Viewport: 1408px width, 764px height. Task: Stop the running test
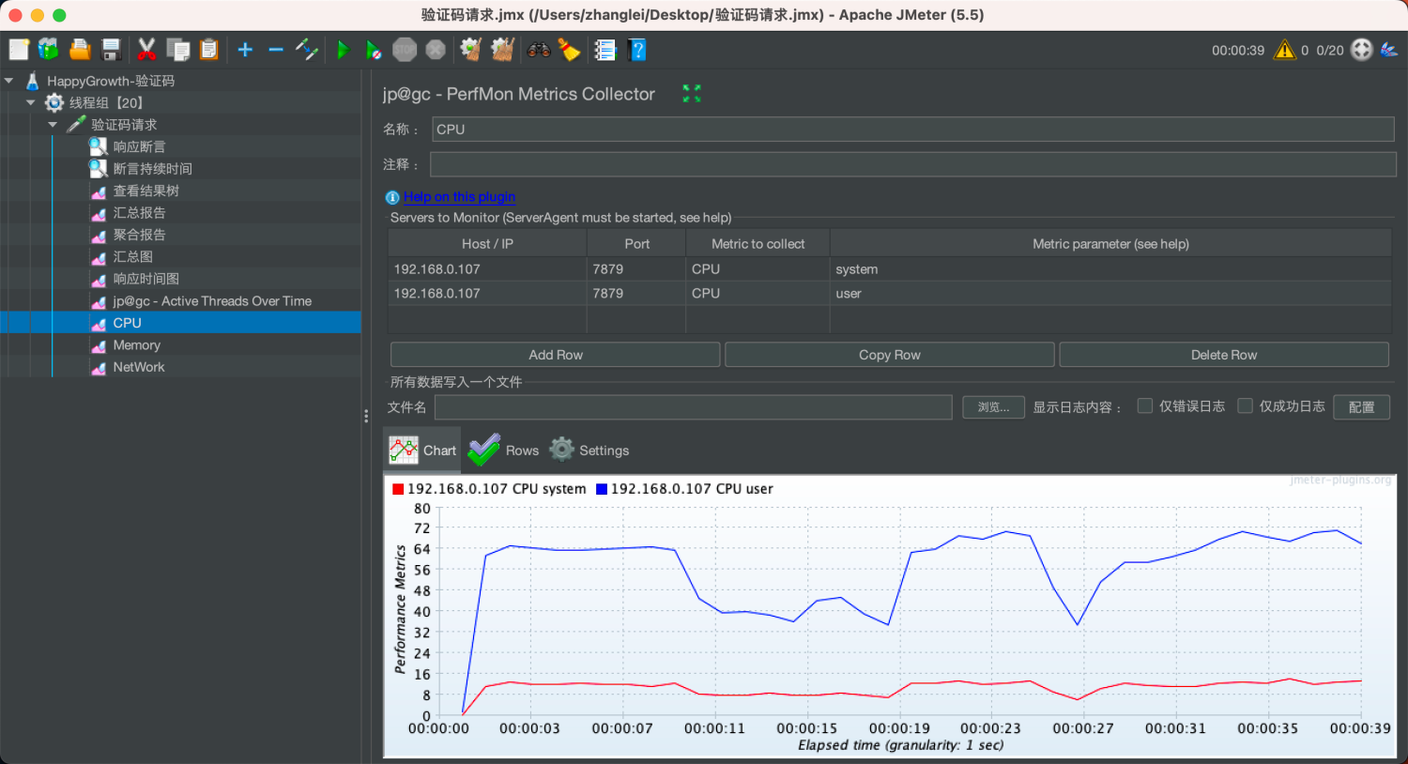point(405,50)
